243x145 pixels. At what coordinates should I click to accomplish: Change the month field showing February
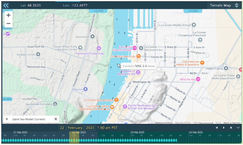click(75, 128)
